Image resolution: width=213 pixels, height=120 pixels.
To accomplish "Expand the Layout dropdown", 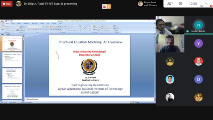I will 23,26.
